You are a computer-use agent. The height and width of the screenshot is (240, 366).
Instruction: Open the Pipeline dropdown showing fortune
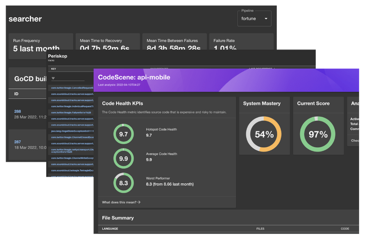(254, 18)
